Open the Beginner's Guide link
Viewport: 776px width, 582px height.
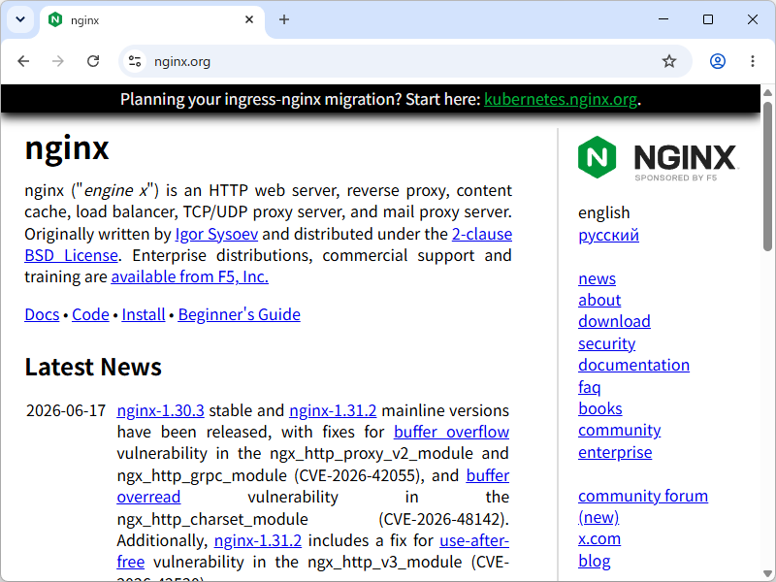(x=239, y=314)
